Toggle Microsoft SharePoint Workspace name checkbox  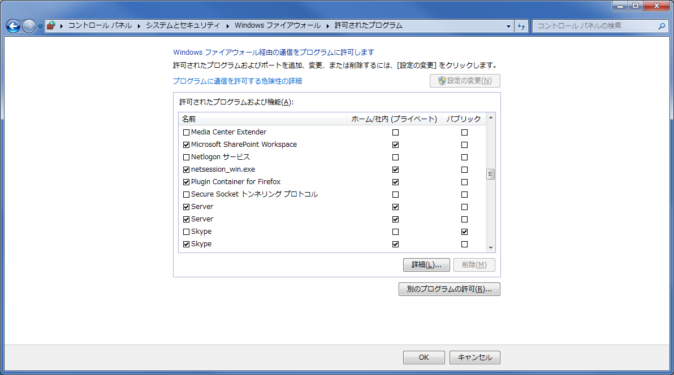186,145
